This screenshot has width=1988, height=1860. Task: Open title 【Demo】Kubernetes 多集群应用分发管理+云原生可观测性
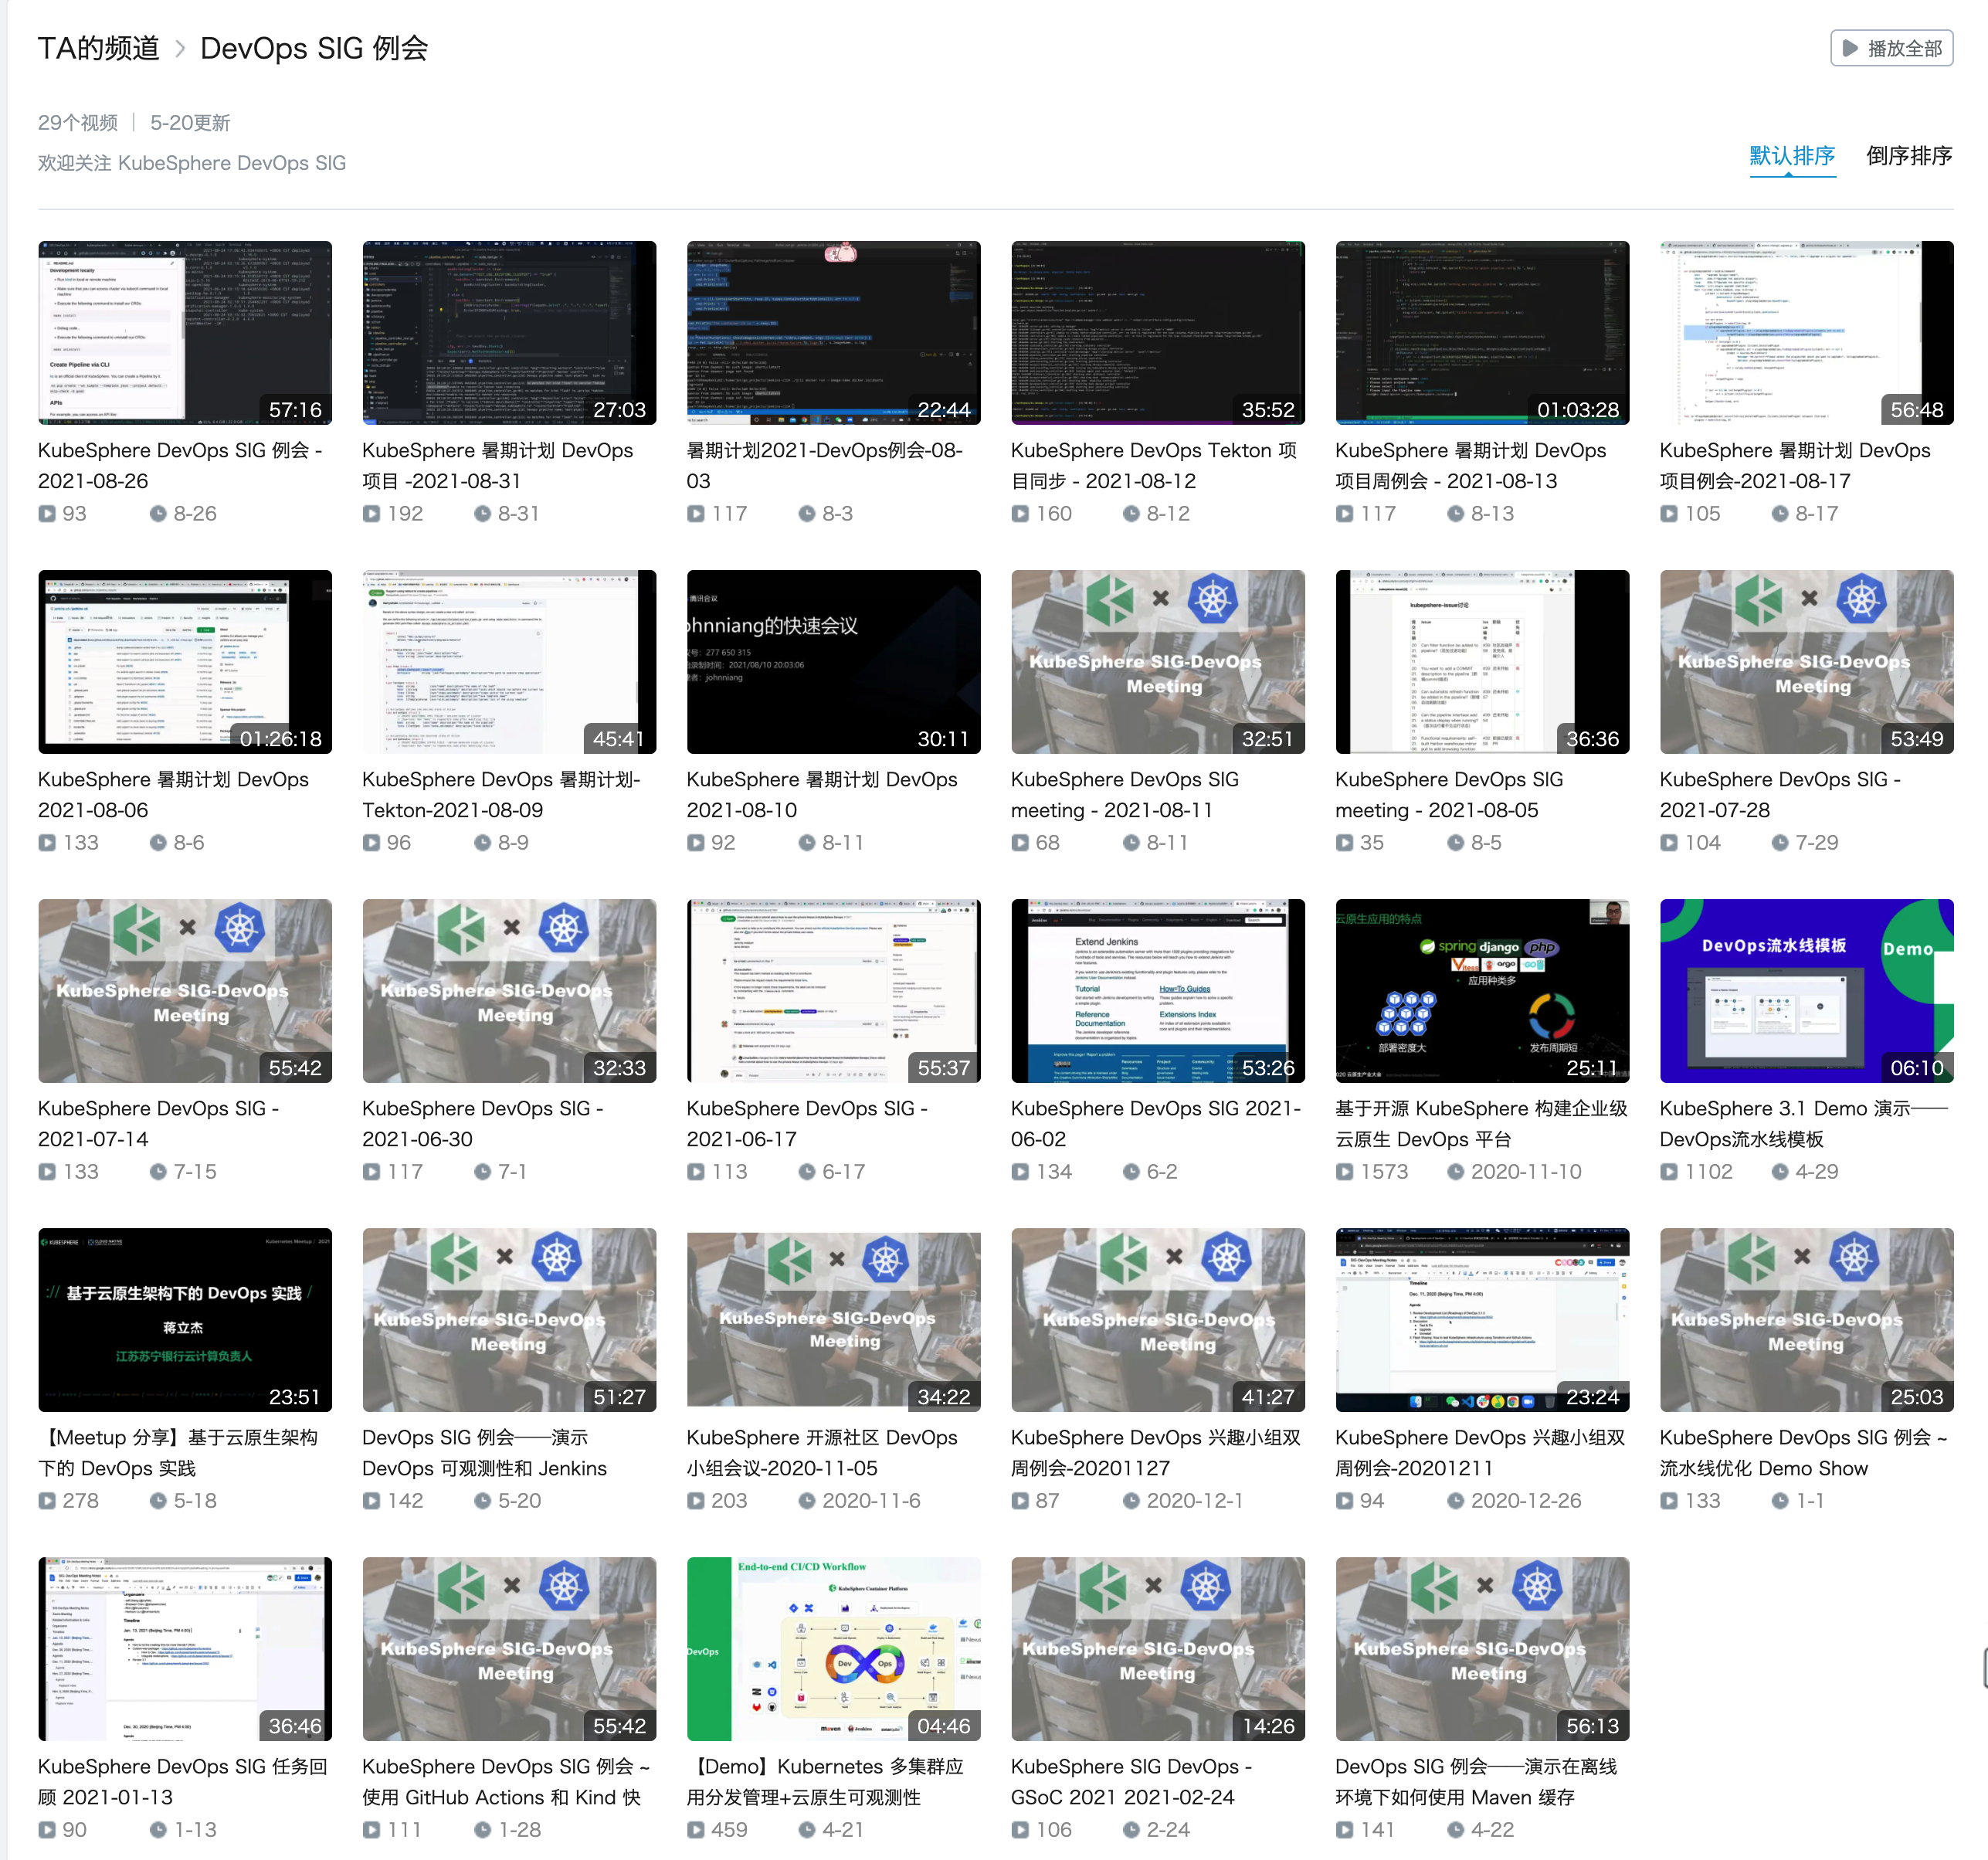(825, 1781)
